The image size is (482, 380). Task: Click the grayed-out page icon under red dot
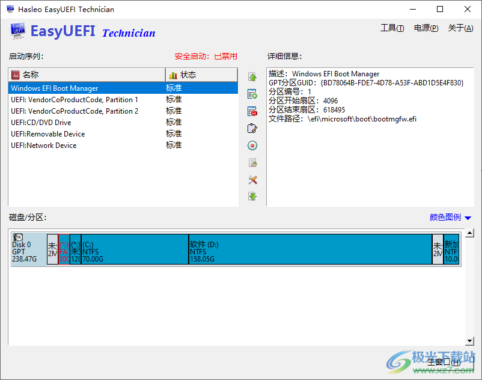[252, 162]
